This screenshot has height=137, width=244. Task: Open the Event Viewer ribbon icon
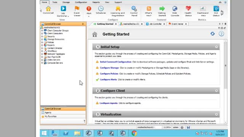[77, 11]
